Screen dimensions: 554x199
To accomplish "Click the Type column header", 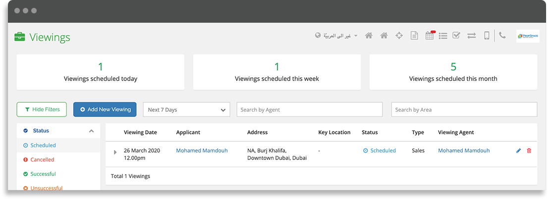I will pos(418,132).
